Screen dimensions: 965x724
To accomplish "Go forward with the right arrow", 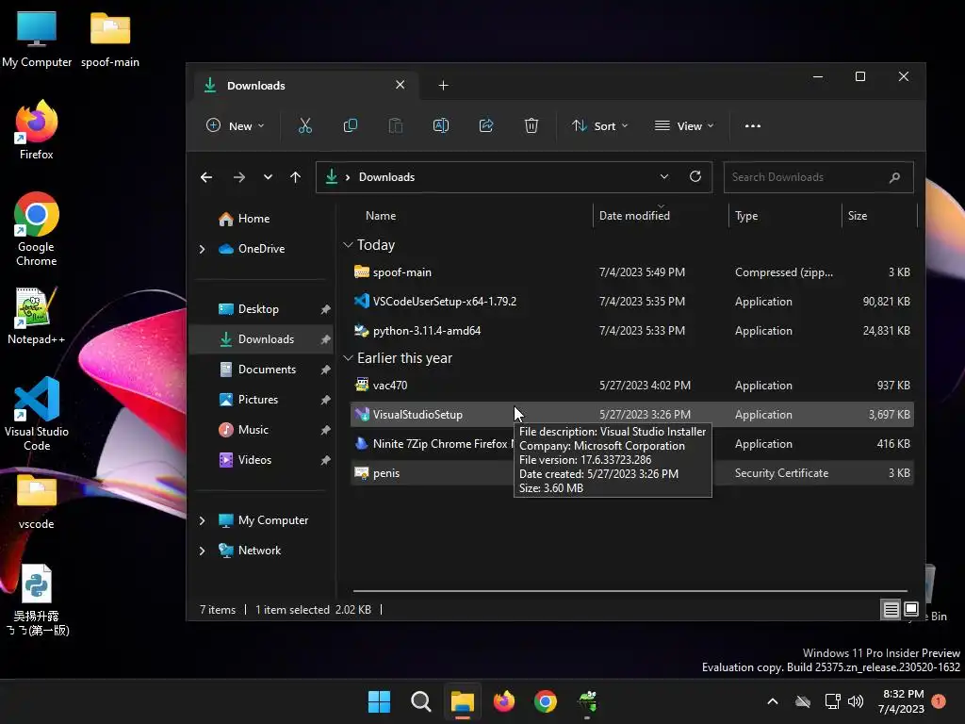I will pyautogui.click(x=239, y=177).
